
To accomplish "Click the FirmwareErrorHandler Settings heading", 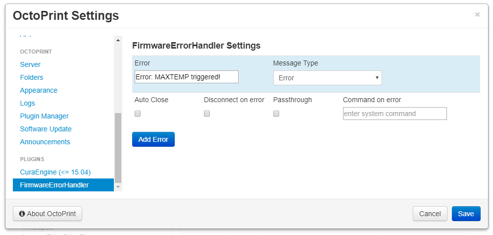I will pyautogui.click(x=196, y=46).
